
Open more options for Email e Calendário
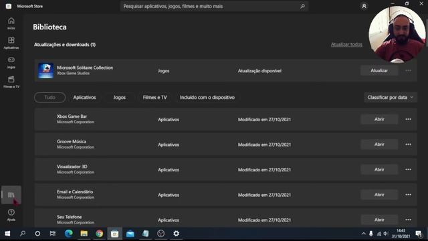pyautogui.click(x=408, y=195)
